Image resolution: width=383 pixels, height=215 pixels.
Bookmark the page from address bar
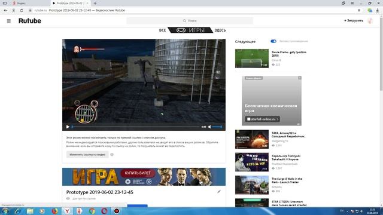(359, 10)
